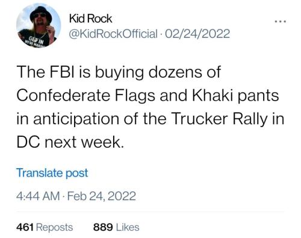This screenshot has width=301, height=238.
Task: View the Reposts label list
Action: [54, 228]
